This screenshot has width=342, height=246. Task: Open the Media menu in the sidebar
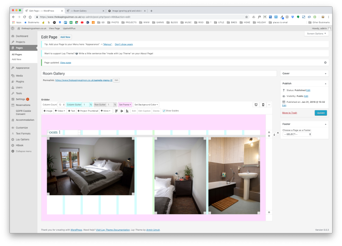click(x=19, y=75)
